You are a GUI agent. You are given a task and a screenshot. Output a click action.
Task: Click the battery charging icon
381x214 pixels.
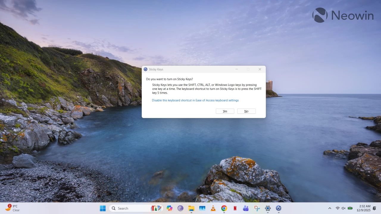pyautogui.click(x=350, y=208)
